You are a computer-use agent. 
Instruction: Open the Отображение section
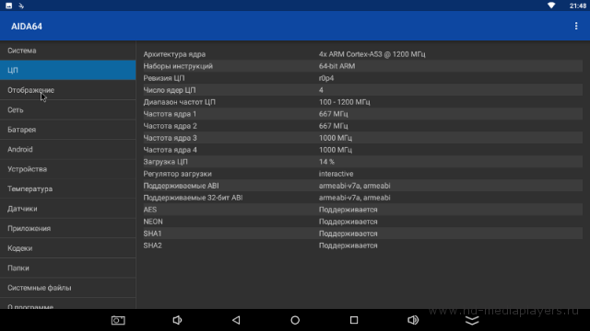67,90
